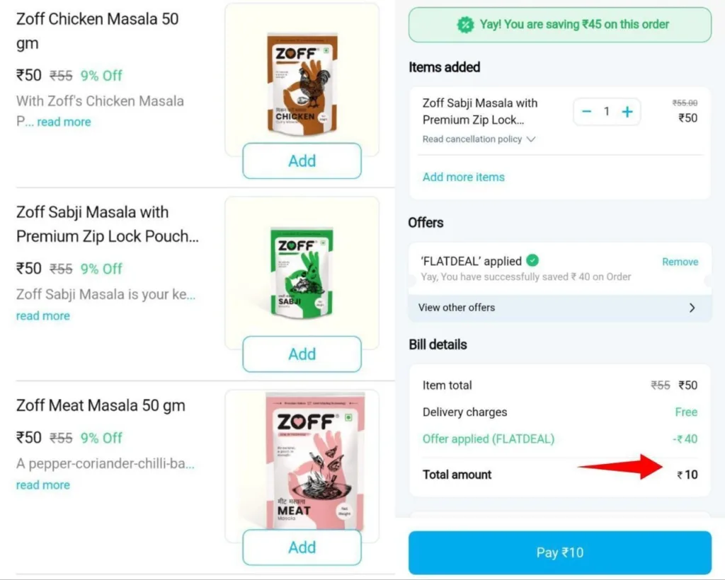Click the green savings percent badge icon

coord(465,24)
